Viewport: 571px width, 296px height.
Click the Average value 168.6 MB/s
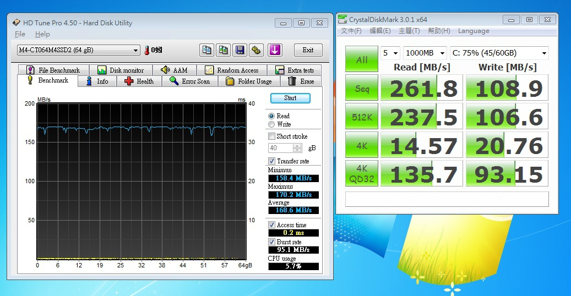click(x=293, y=210)
